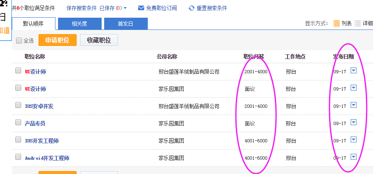This screenshot has height=174, width=379.
Task: Open the 产品专员 job link
Action: click(x=35, y=123)
